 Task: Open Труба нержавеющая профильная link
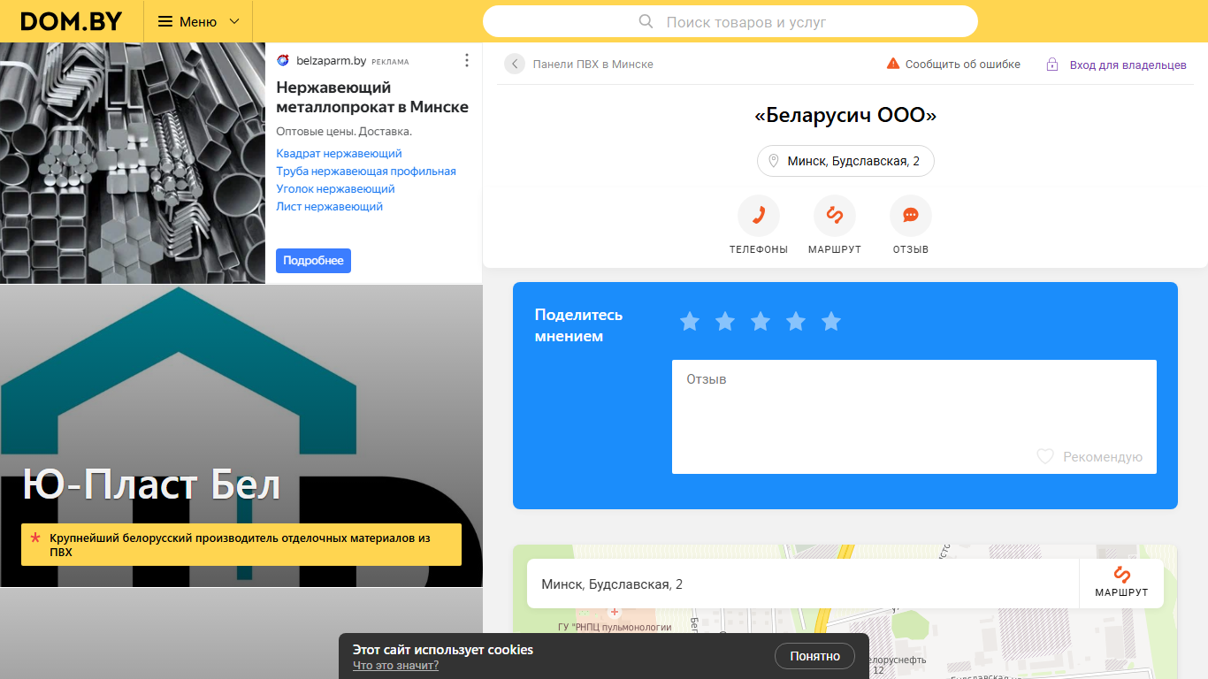(366, 172)
